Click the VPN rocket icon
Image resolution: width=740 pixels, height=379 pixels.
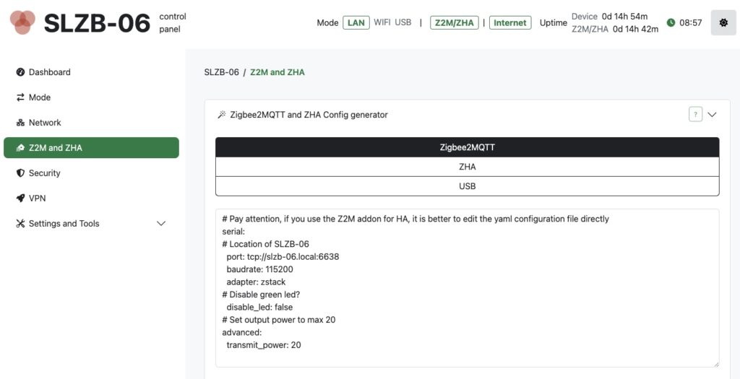coord(20,199)
